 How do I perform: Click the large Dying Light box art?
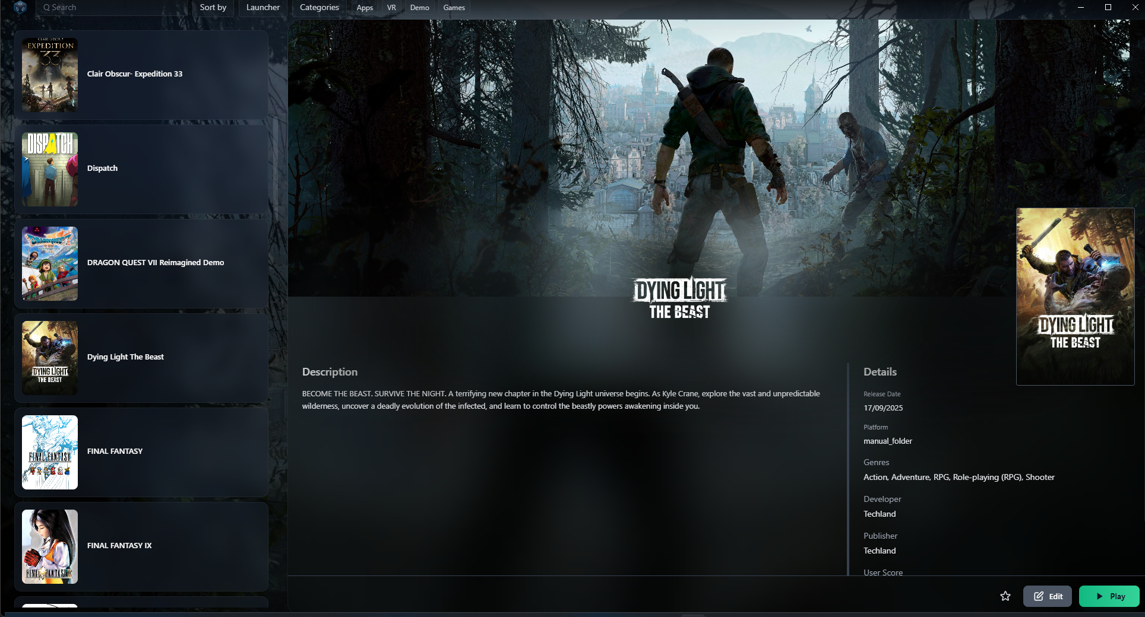(1075, 296)
